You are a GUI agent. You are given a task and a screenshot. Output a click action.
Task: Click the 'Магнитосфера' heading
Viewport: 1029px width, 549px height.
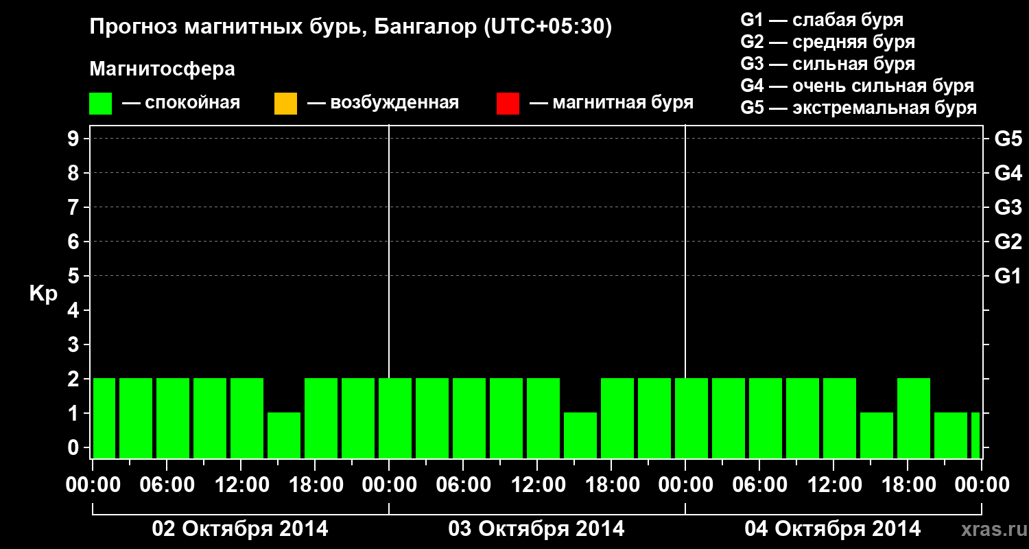tap(163, 69)
